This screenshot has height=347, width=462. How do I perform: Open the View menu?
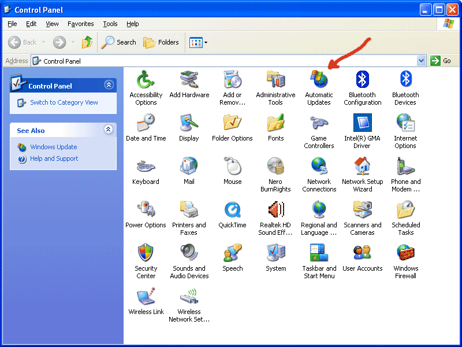(52, 24)
